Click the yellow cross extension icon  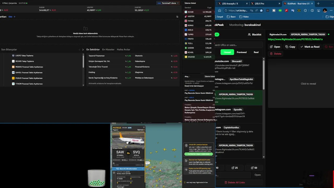point(299,10)
